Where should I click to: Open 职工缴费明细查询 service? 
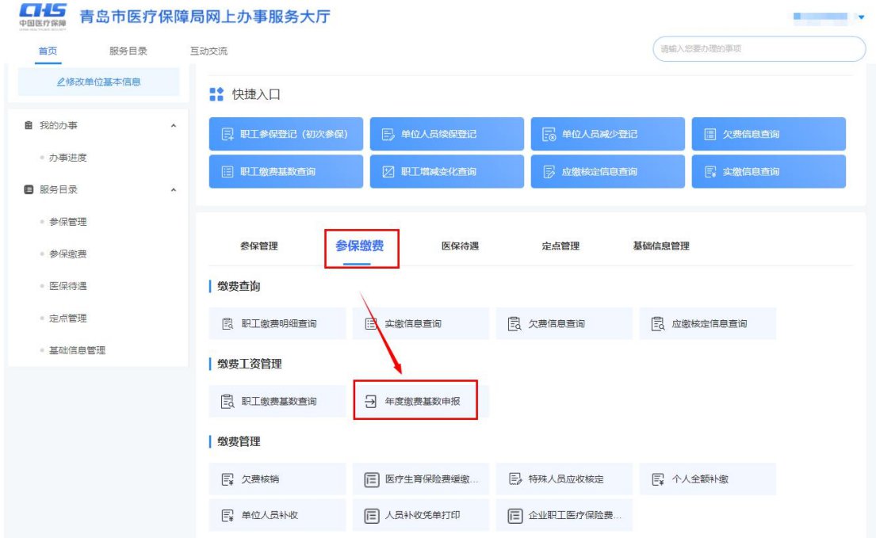277,324
